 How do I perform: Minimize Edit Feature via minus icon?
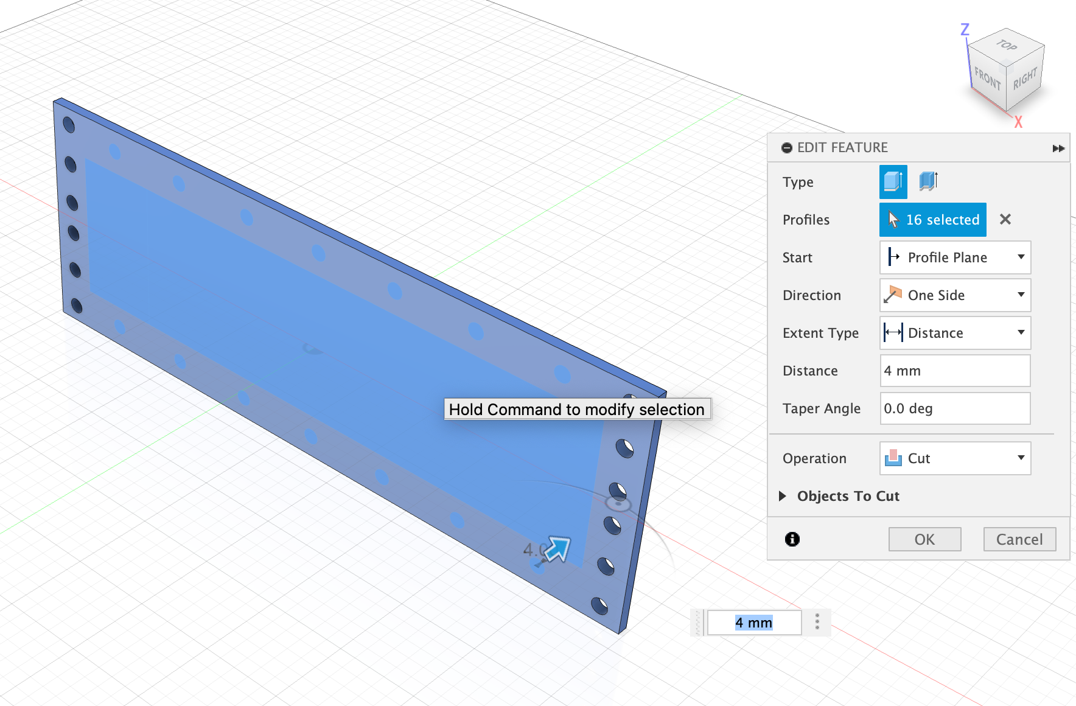click(x=787, y=148)
